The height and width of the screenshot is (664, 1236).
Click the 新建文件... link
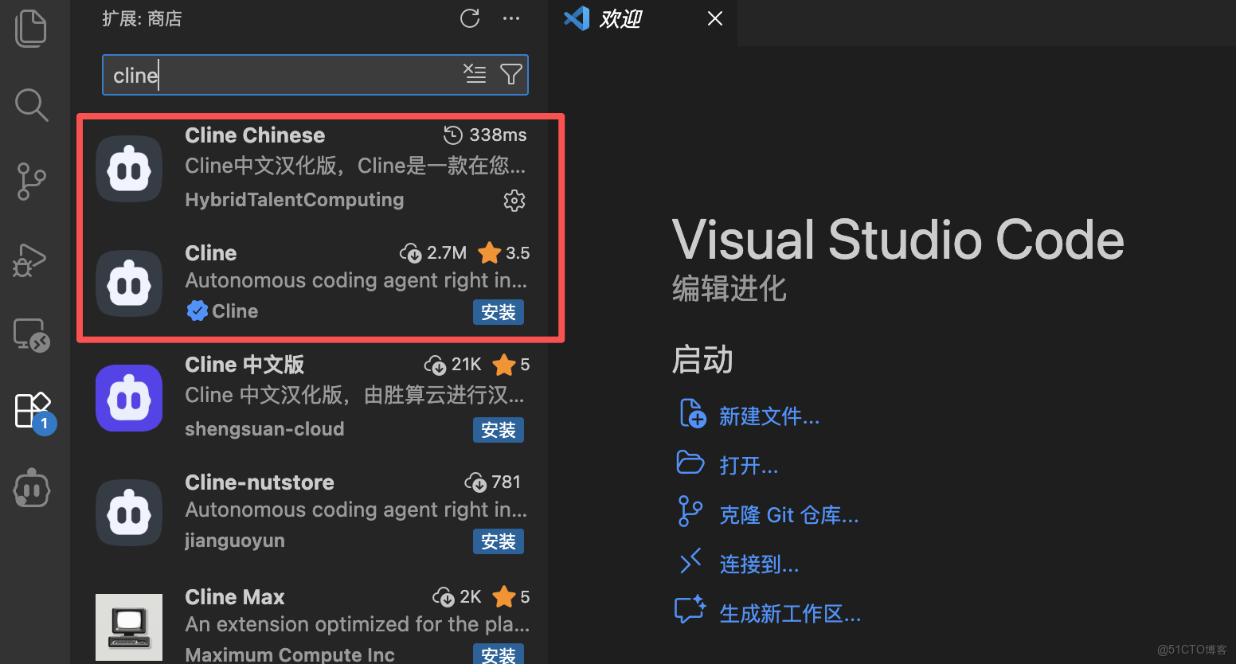769,416
